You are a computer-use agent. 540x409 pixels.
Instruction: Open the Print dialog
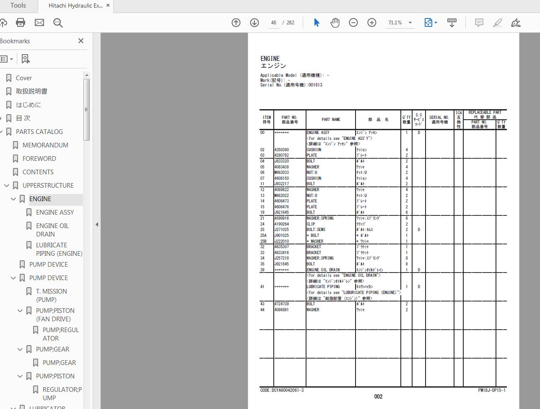tap(21, 23)
